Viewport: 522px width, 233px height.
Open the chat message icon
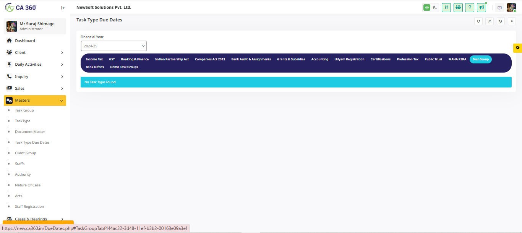click(499, 8)
